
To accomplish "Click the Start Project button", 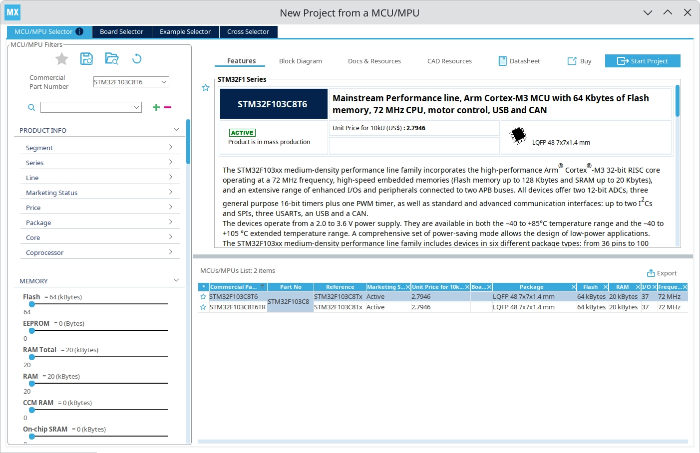I will (642, 61).
